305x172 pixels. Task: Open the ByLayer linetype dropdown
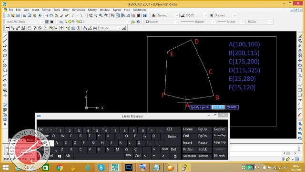198,22
